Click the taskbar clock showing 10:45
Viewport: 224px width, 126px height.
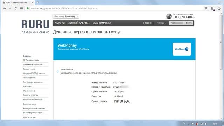click(x=215, y=124)
